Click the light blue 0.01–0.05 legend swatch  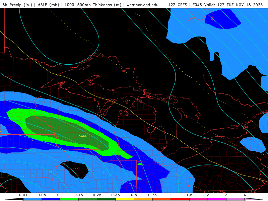click(x=32, y=199)
